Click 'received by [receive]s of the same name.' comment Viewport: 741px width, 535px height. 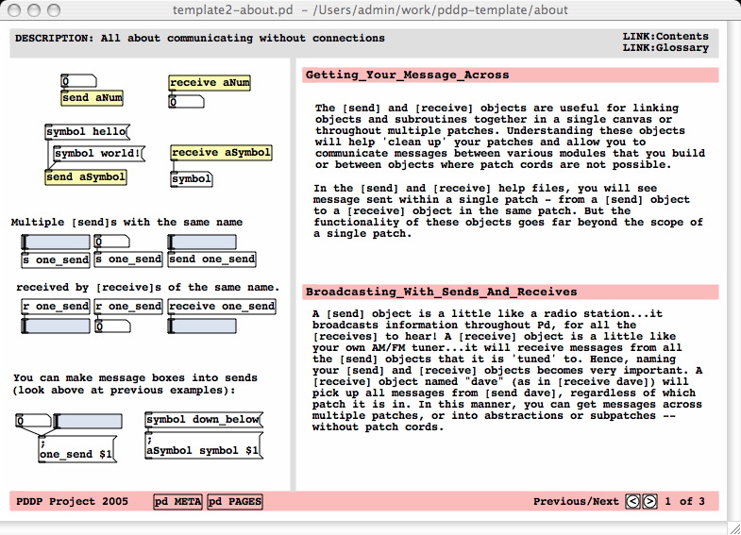point(148,287)
